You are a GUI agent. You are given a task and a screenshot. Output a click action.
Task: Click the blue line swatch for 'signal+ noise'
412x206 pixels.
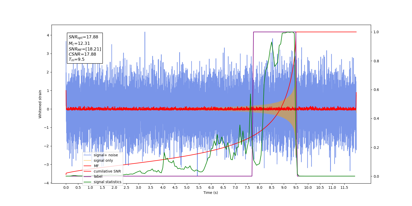[88, 155]
